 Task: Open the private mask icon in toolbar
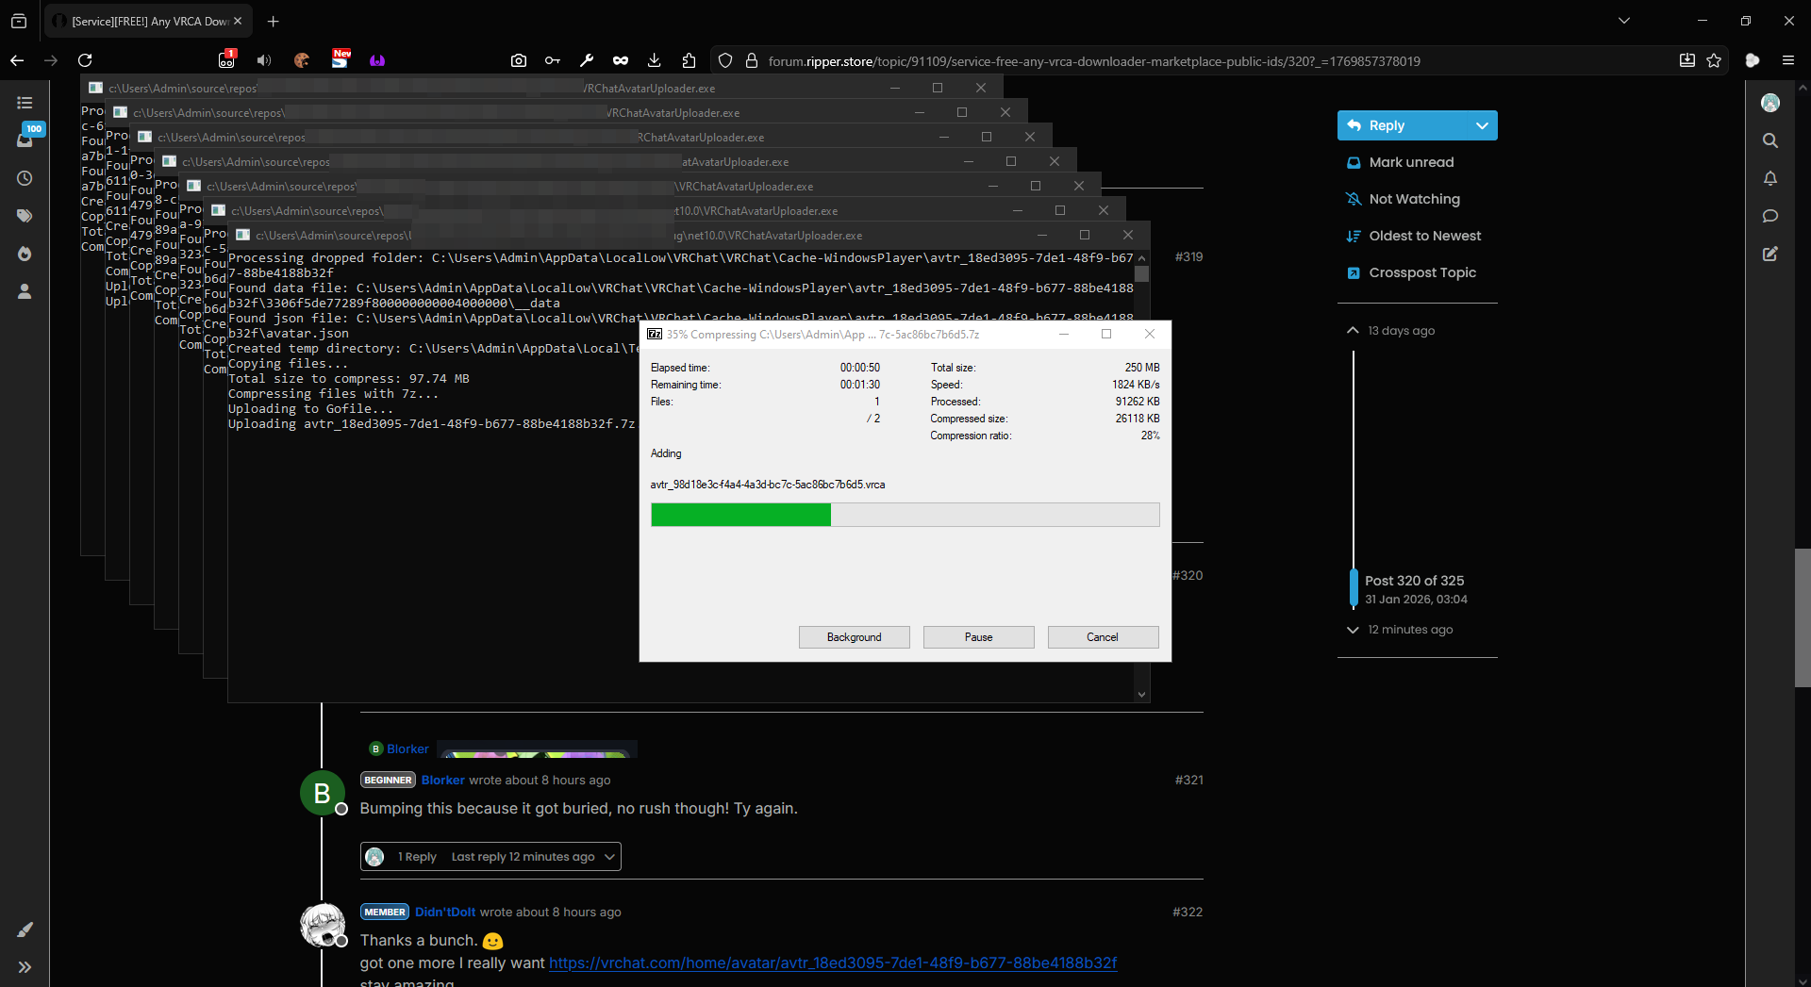click(x=621, y=60)
